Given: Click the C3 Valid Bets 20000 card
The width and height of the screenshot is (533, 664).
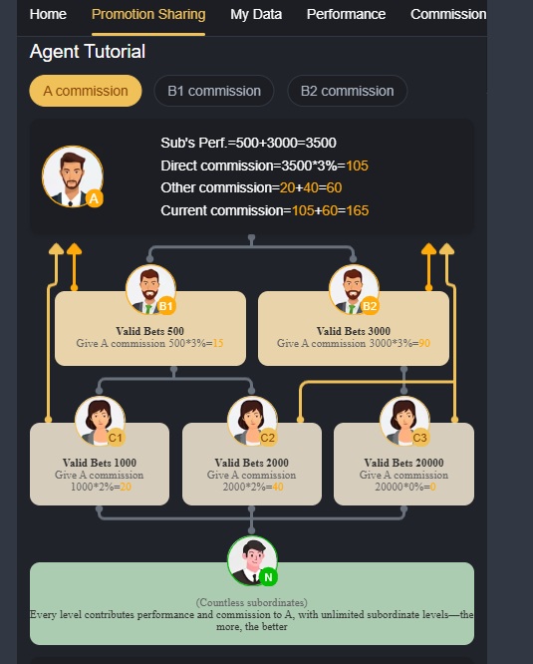Looking at the screenshot, I should (403, 464).
